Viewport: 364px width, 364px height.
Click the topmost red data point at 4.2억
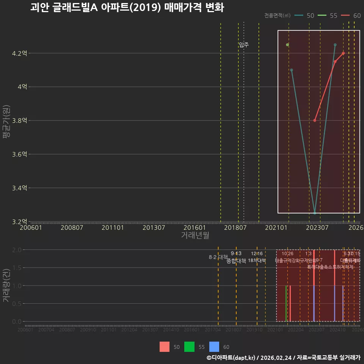click(344, 53)
